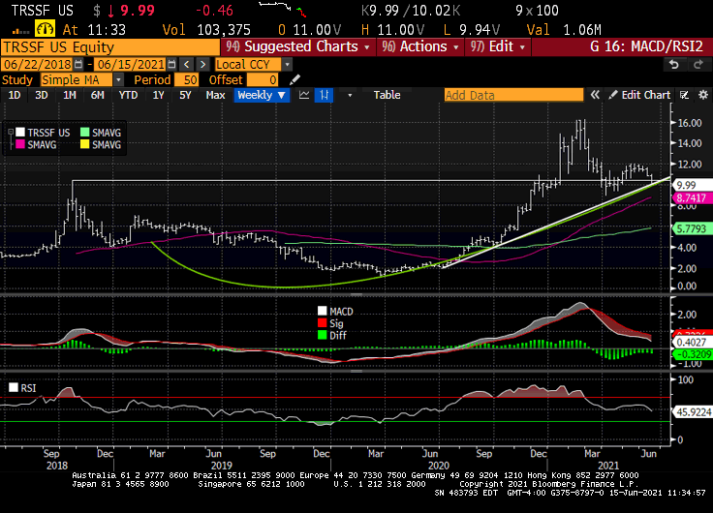Click the 5.7793 green value label
713x513 pixels.
tap(692, 228)
